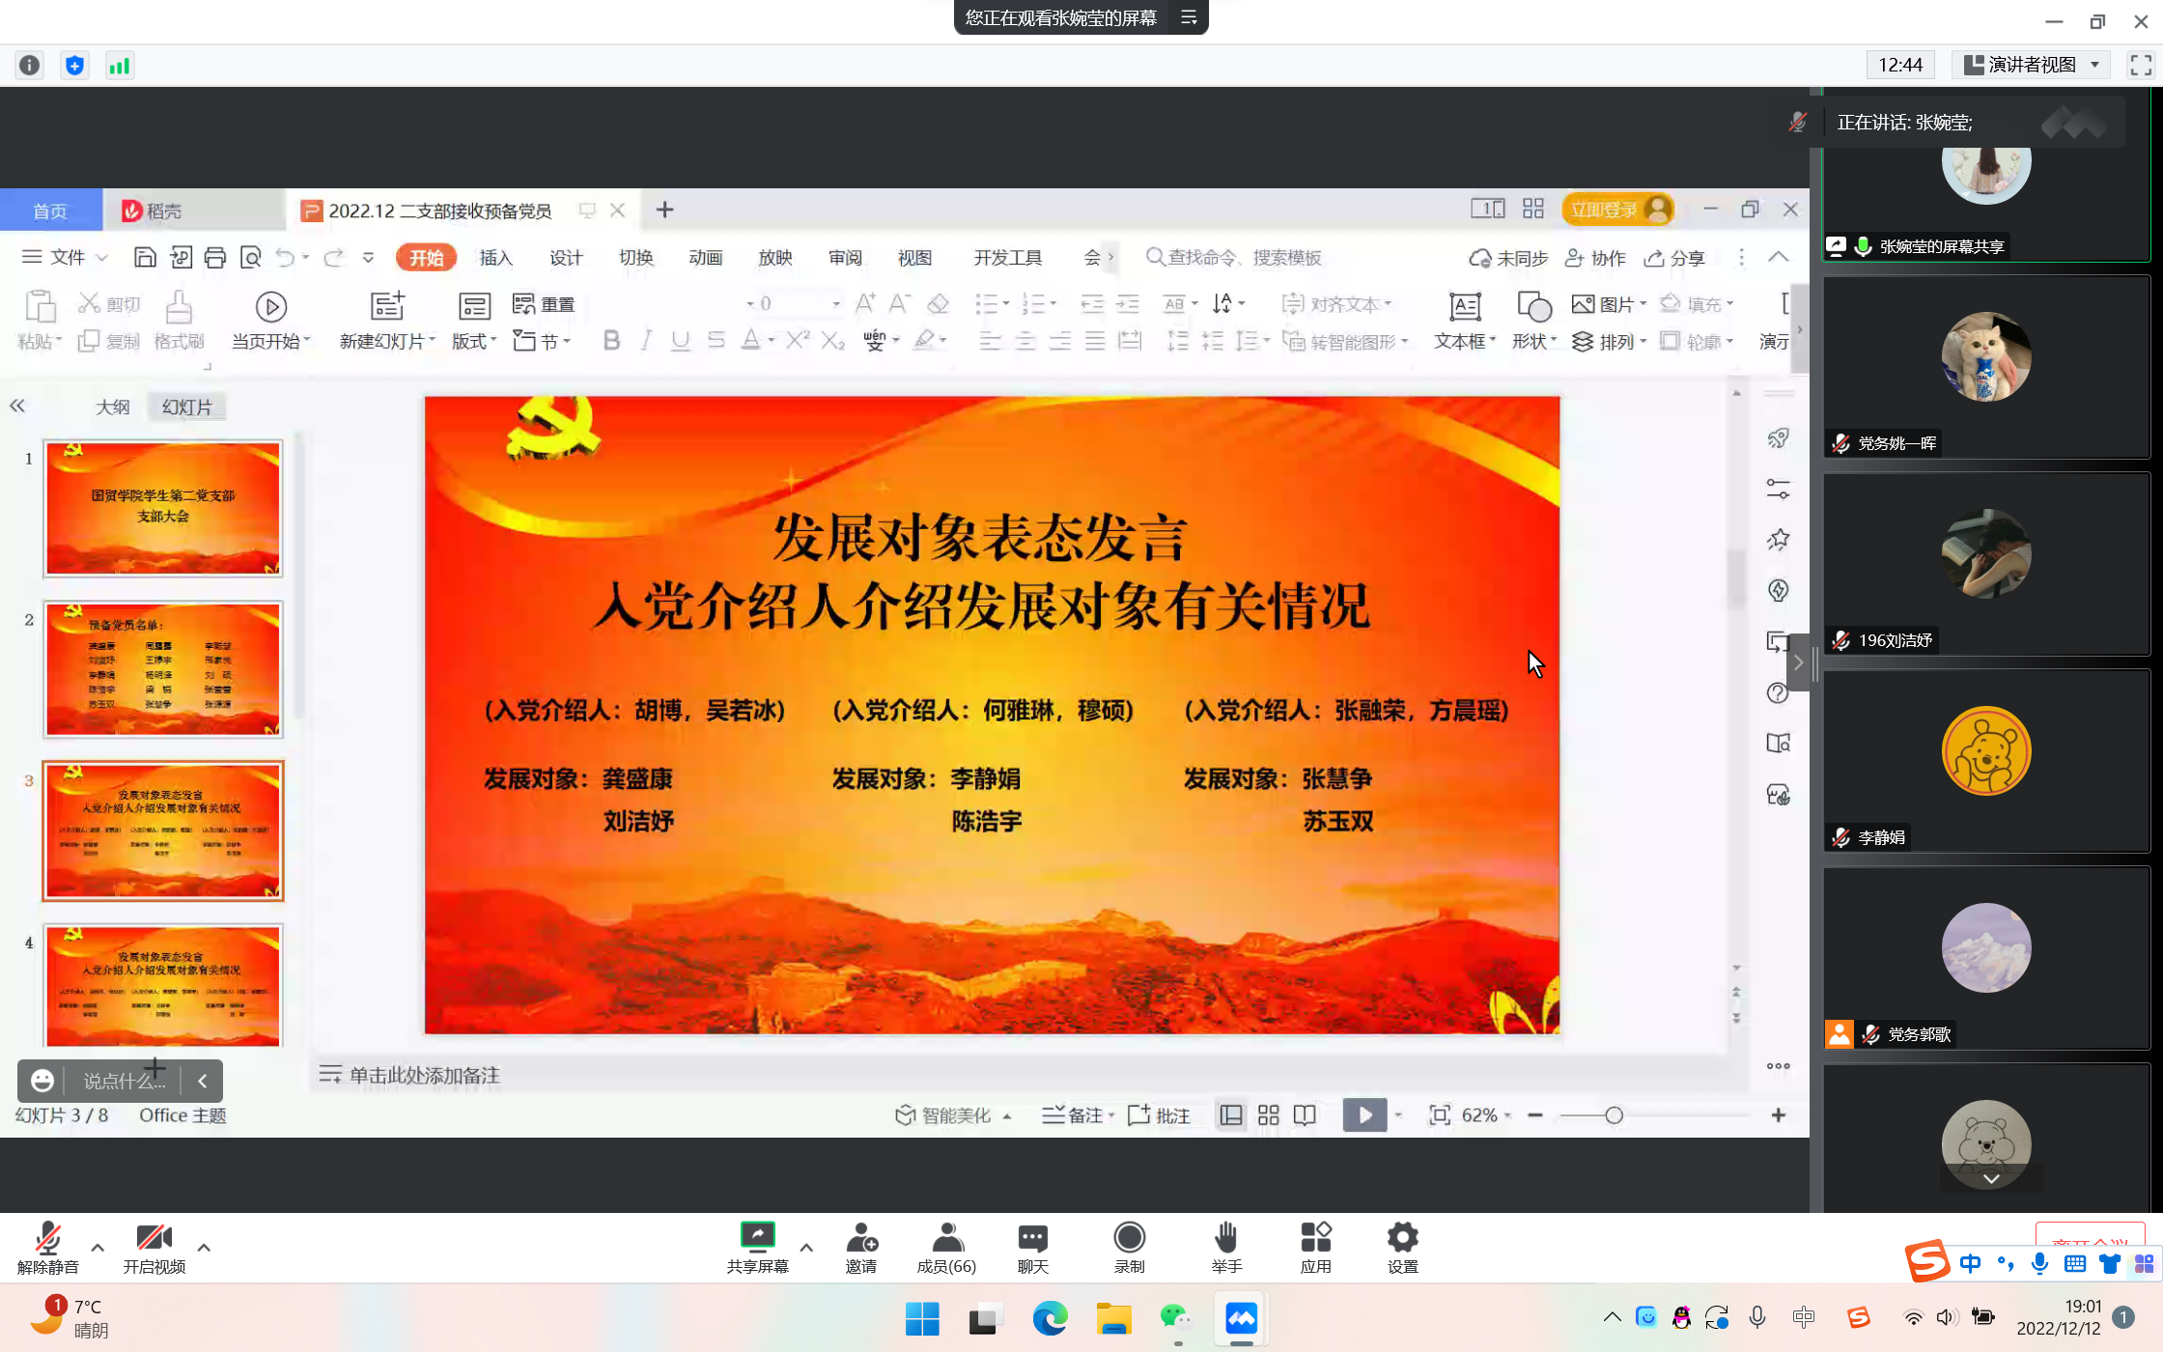Toggle 备注 notes pane in status bar

(x=1078, y=1115)
